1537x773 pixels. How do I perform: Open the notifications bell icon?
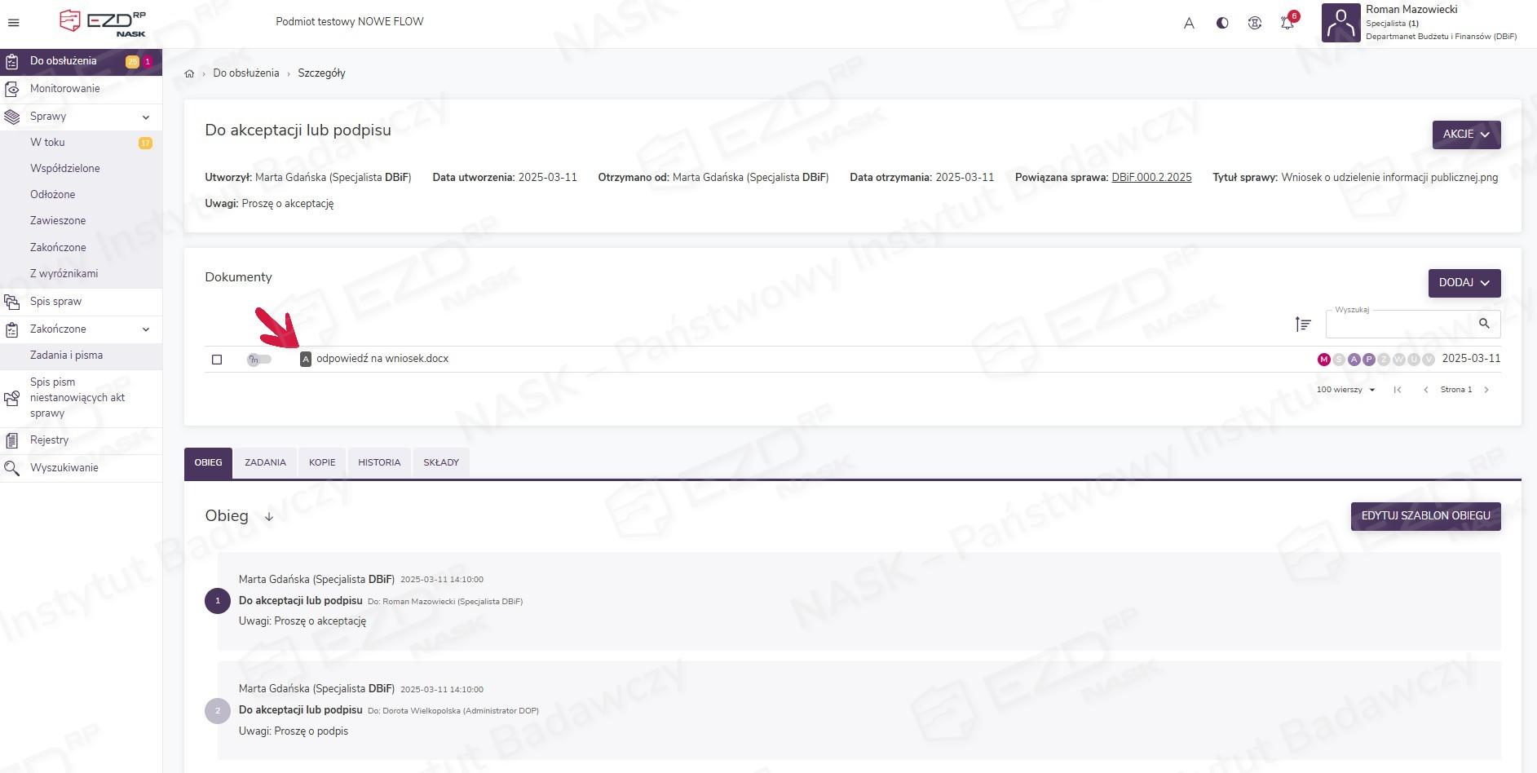[1287, 23]
